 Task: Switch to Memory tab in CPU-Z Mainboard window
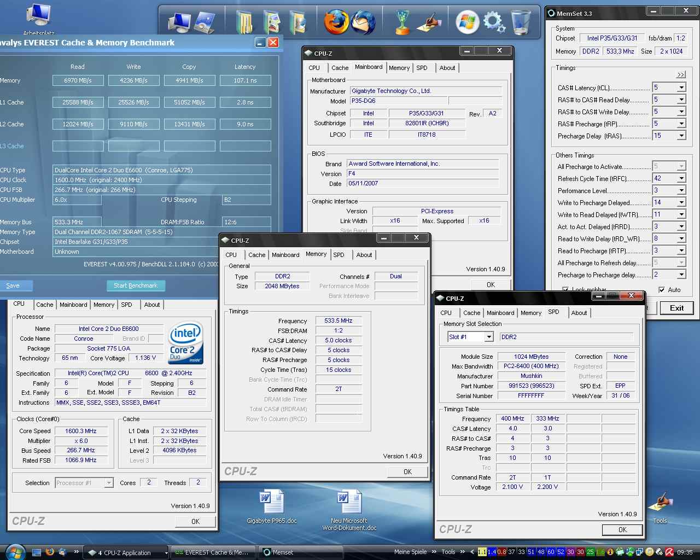(399, 68)
